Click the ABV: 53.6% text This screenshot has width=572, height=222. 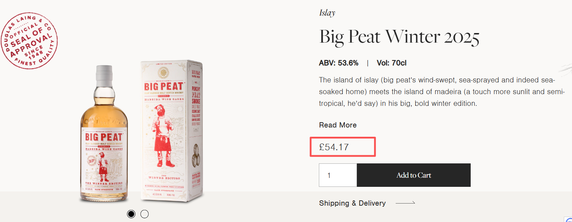pyautogui.click(x=338, y=63)
